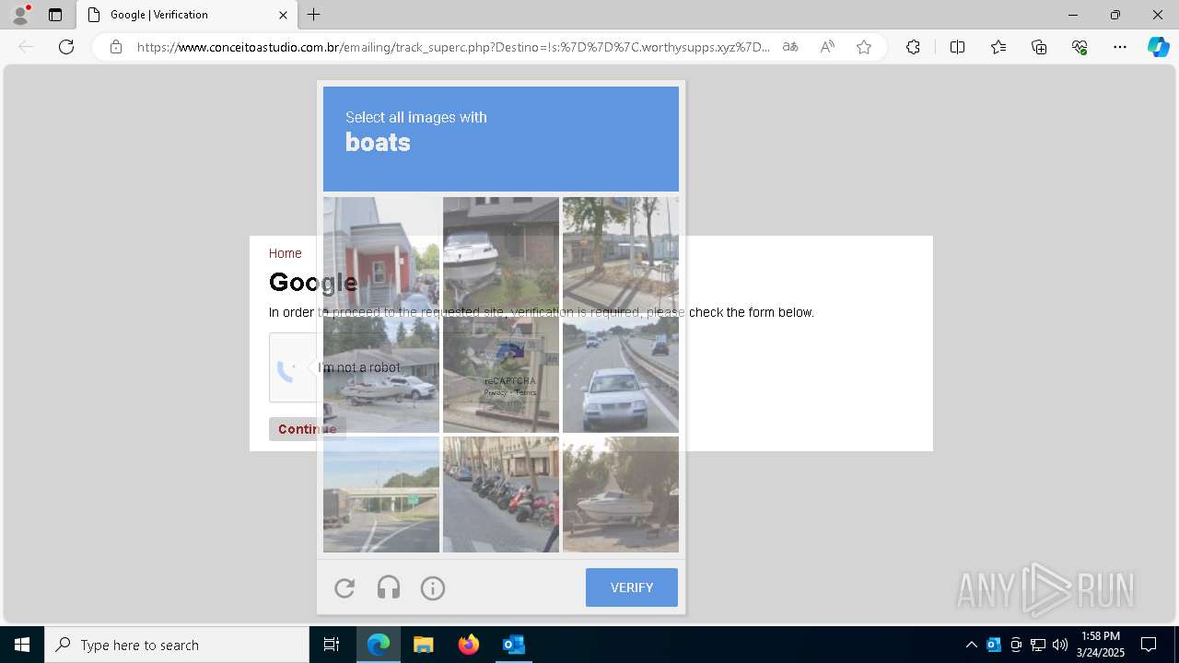The width and height of the screenshot is (1179, 663).
Task: Open Outlook from taskbar
Action: (513, 645)
